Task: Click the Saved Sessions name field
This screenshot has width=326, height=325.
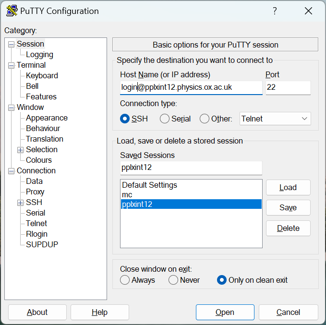Action: click(191, 168)
